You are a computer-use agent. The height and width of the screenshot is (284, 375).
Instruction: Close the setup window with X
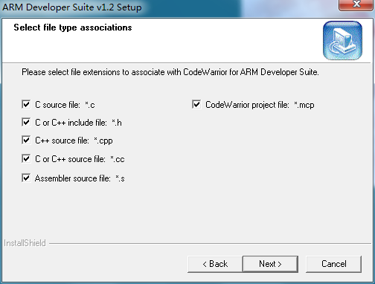(x=356, y=4)
